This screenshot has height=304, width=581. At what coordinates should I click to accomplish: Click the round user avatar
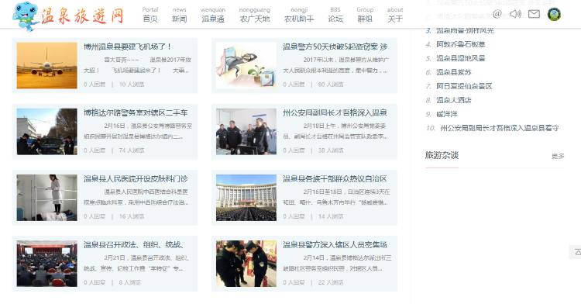tap(554, 15)
